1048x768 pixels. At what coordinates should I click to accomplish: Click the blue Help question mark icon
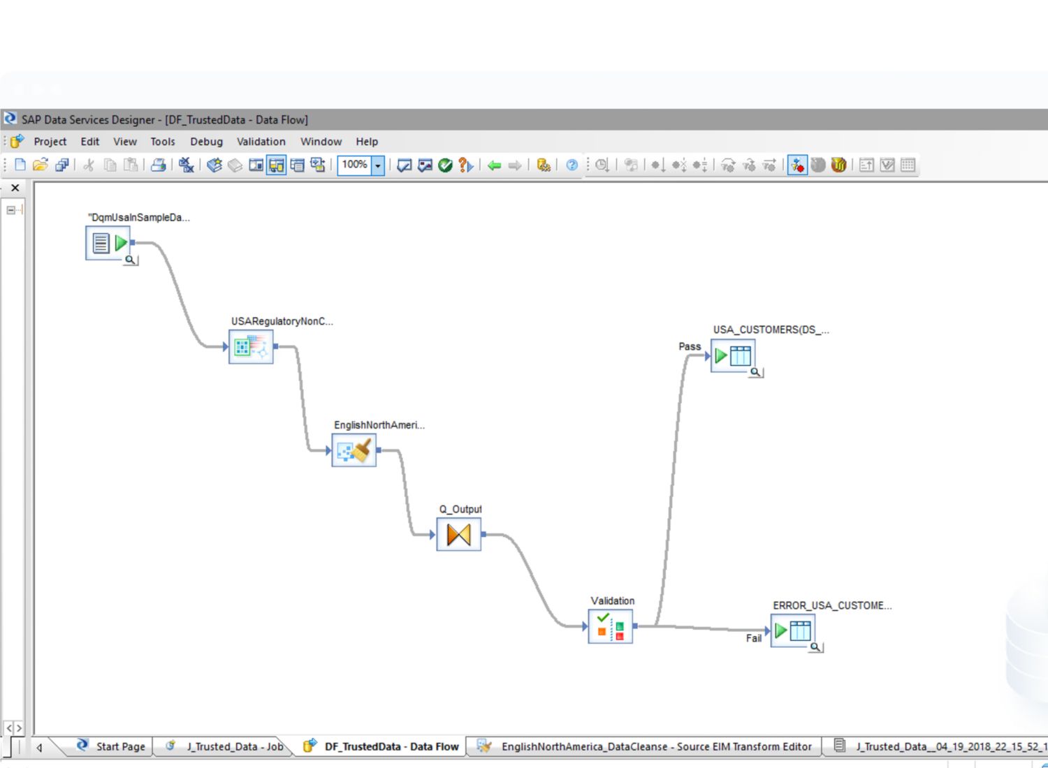tap(572, 165)
